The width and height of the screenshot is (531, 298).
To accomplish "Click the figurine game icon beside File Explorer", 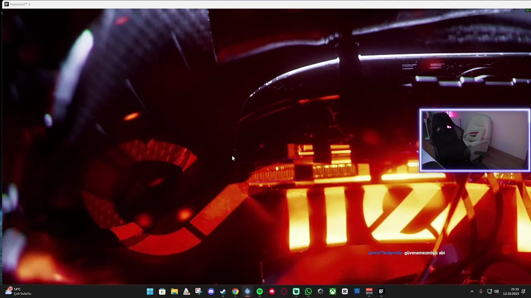I will click(187, 291).
